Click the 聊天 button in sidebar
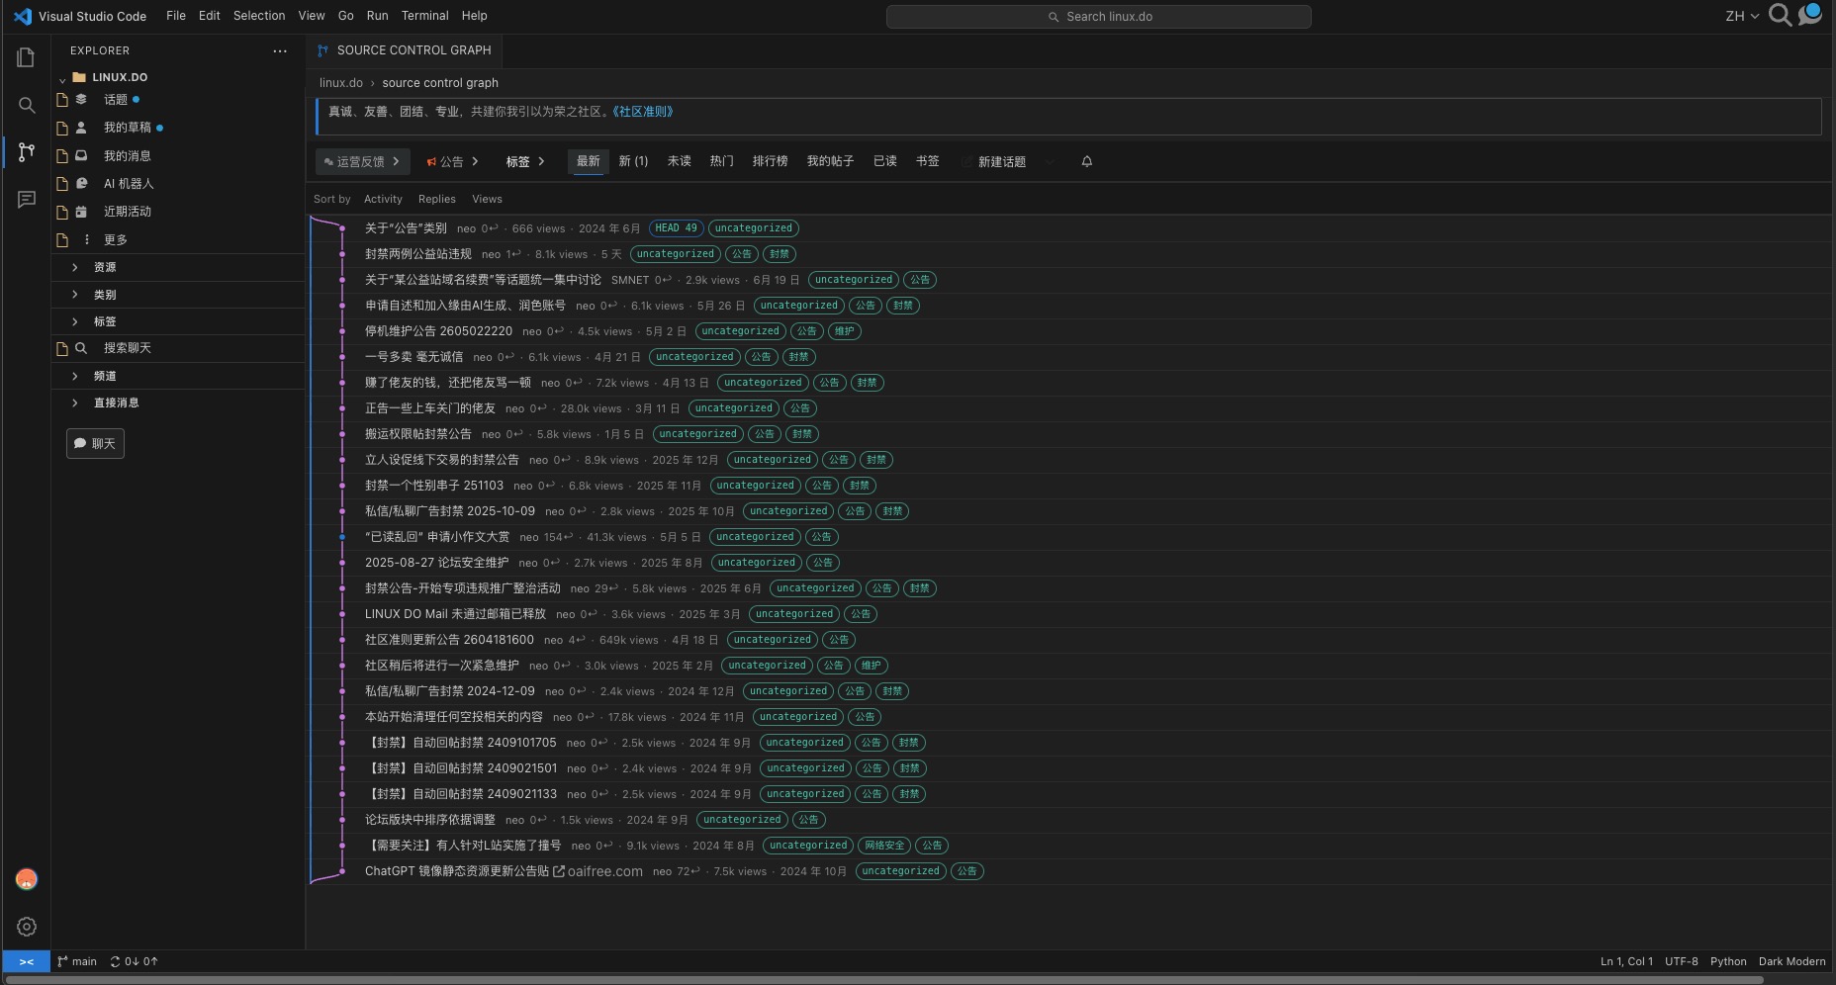The image size is (1836, 985). point(95,443)
